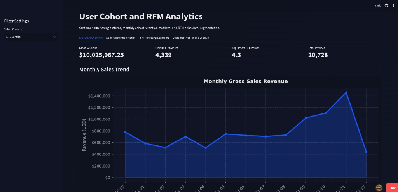Viewport: 398px width, 192px height.
Task: Click the Monthly Sales Trend heading
Action: [x=104, y=69]
